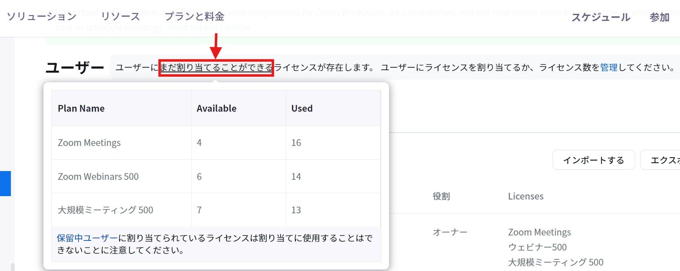Click the Licenses column header
The width and height of the screenshot is (680, 271).
click(x=526, y=196)
